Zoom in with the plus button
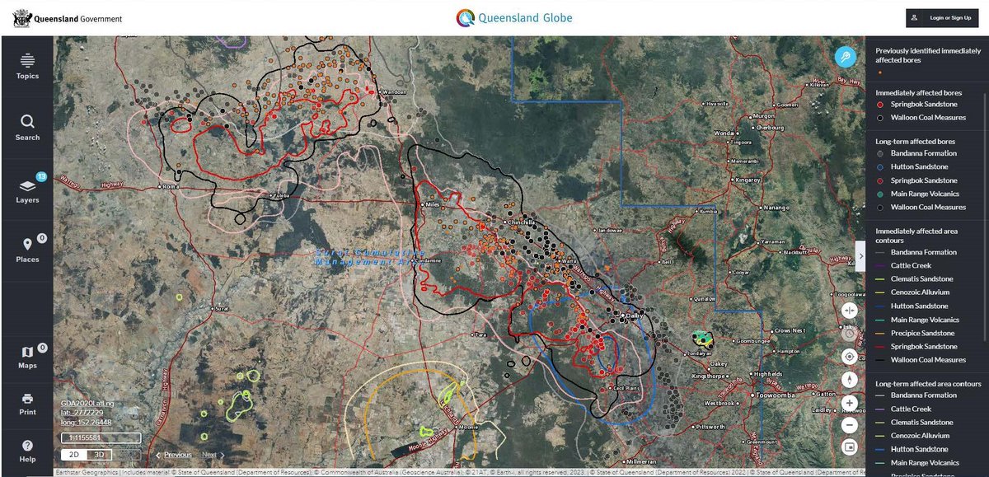989x477 pixels. (x=850, y=405)
